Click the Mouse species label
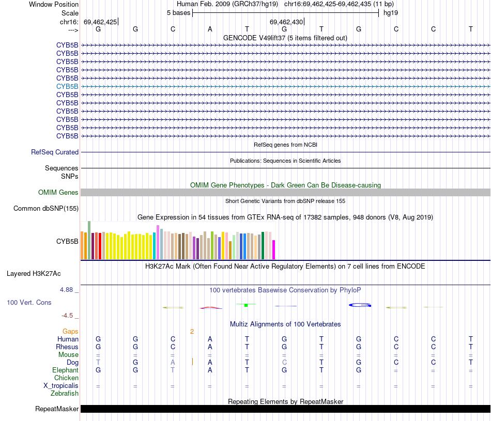The image size is (491, 421). (68, 355)
